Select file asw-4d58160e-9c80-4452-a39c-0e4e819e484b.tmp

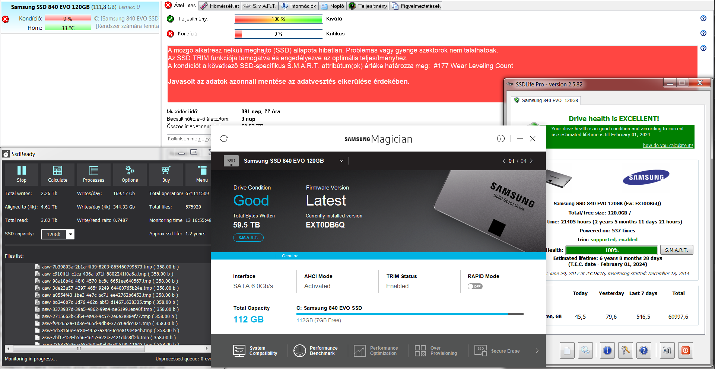(x=107, y=330)
